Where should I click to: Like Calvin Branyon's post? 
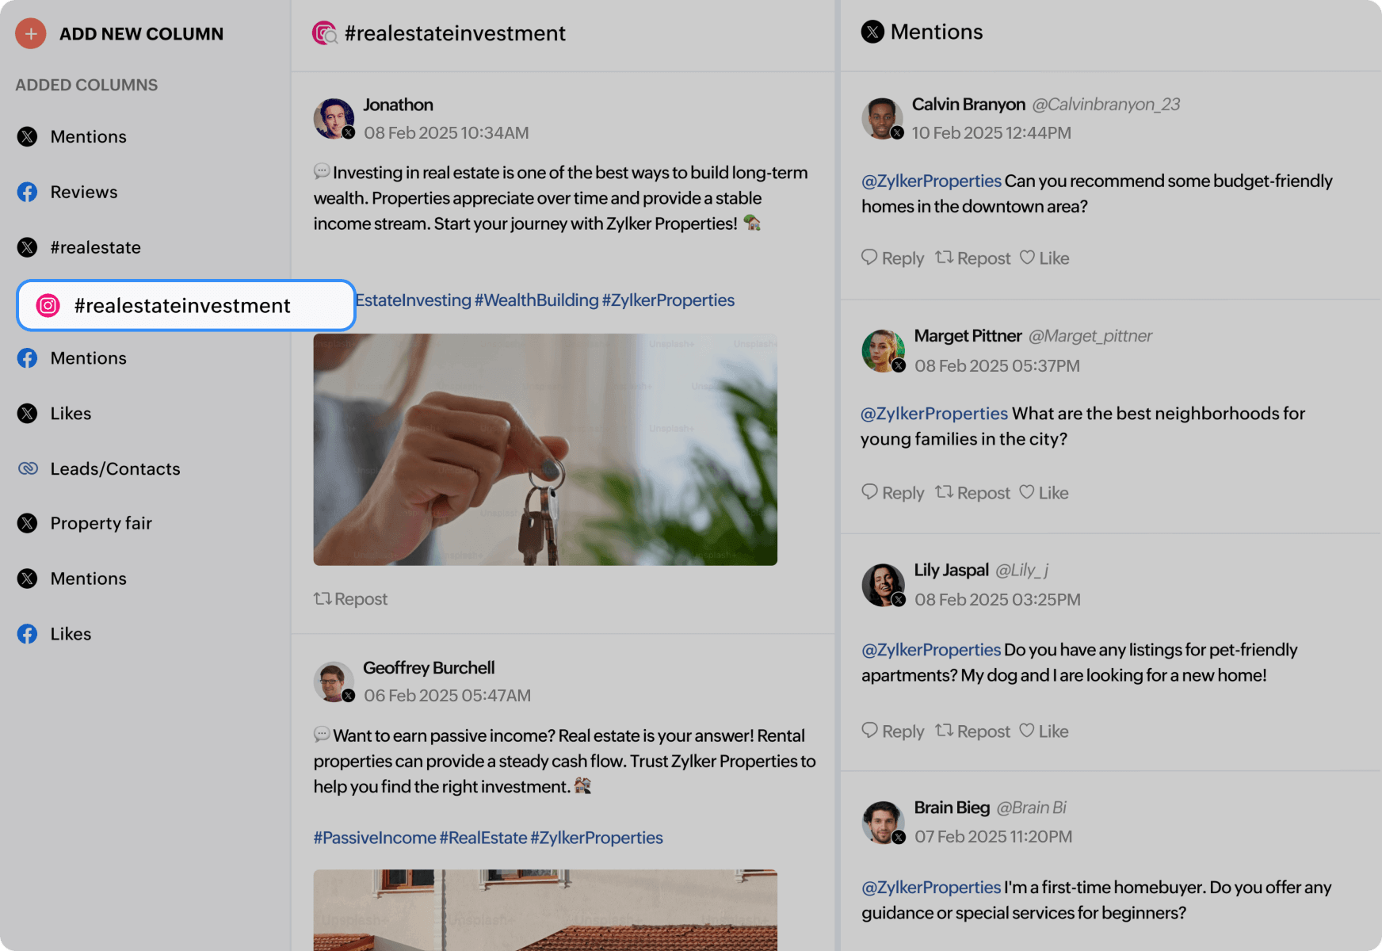pyautogui.click(x=1044, y=258)
